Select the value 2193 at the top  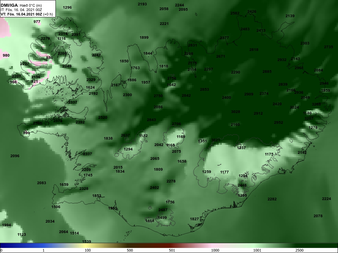point(142,4)
